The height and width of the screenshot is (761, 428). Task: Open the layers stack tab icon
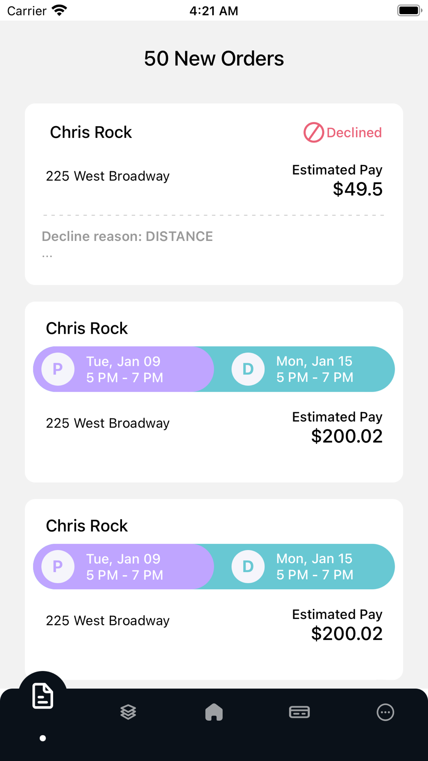point(128,712)
